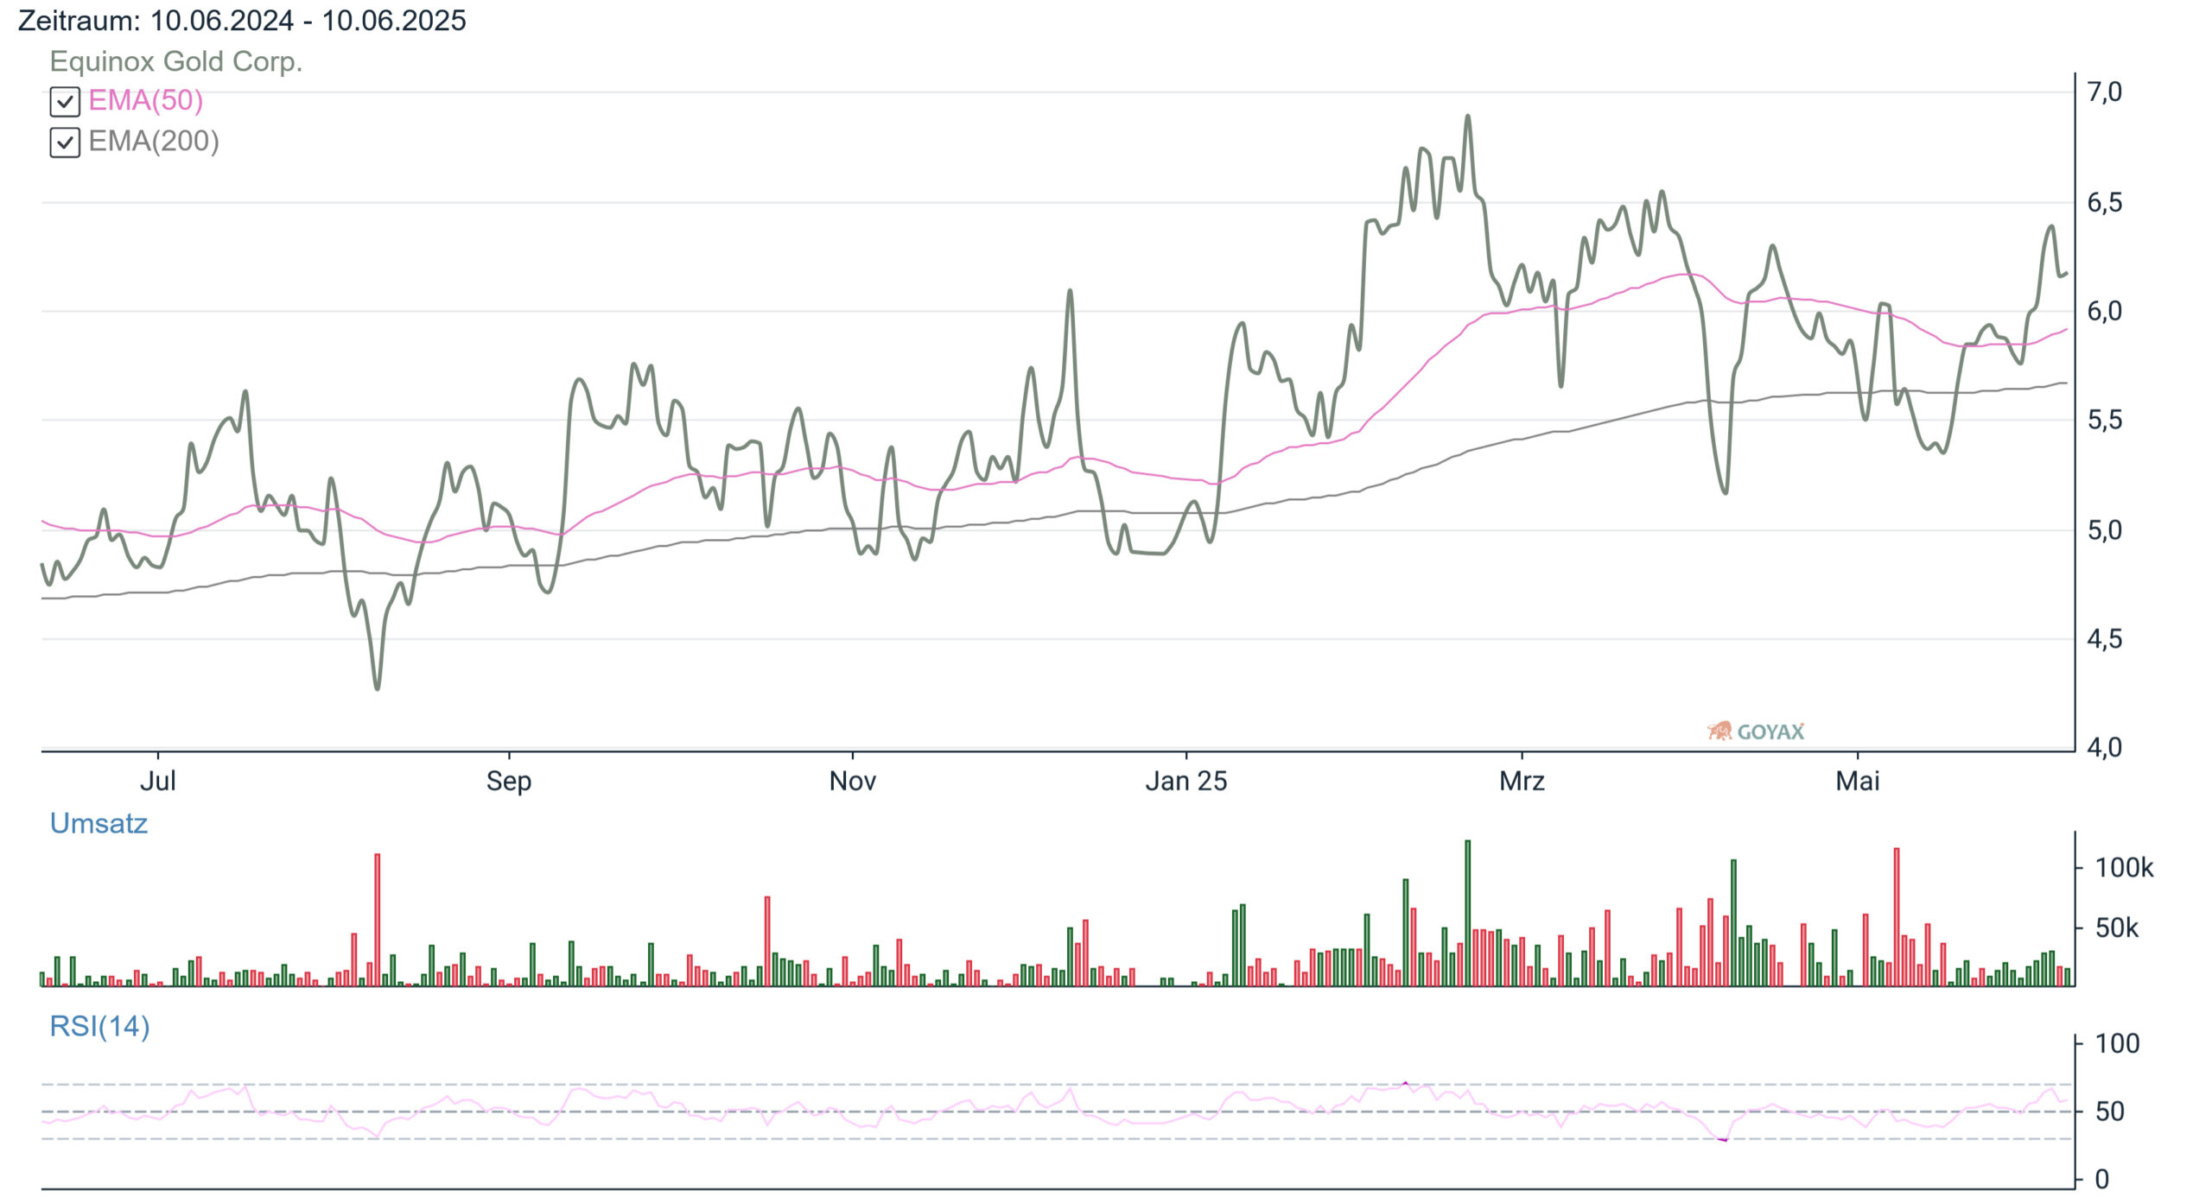2212x1197 pixels.
Task: Click the pink EMA(50) legend label
Action: tap(146, 100)
